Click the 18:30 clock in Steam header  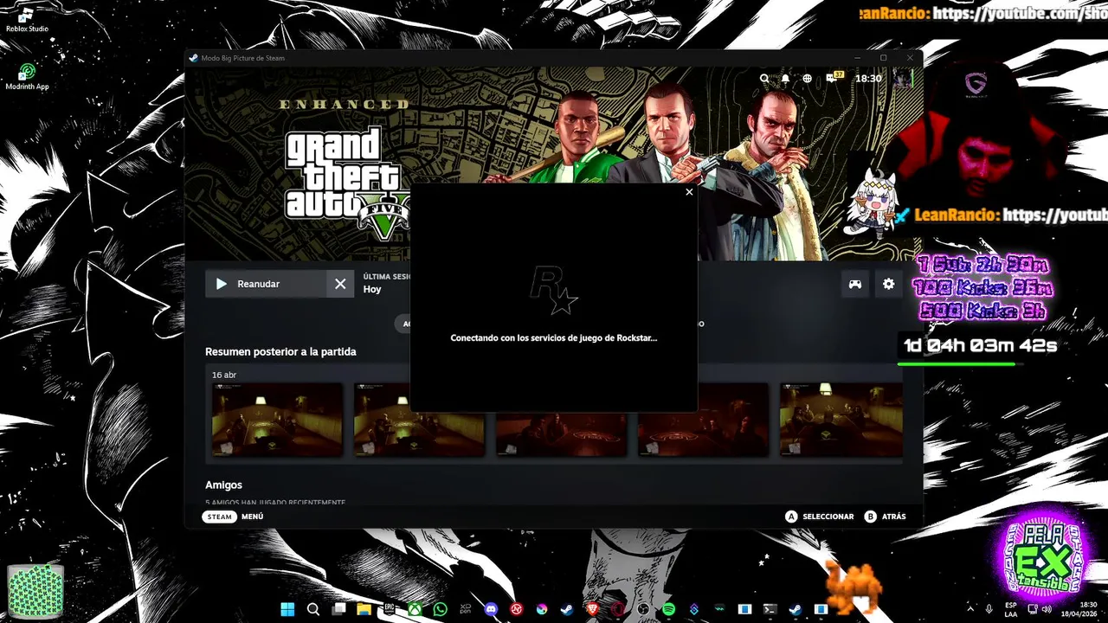(x=868, y=79)
